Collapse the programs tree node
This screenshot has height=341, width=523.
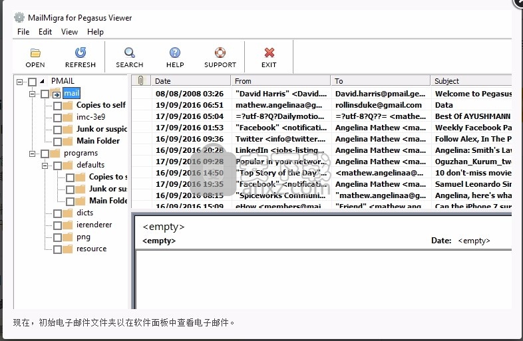click(33, 154)
